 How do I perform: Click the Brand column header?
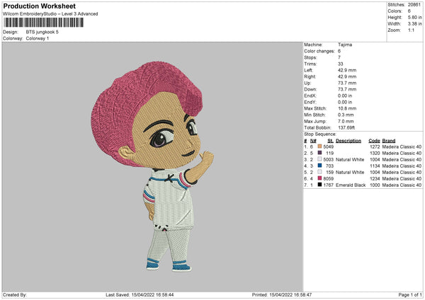pos(388,141)
